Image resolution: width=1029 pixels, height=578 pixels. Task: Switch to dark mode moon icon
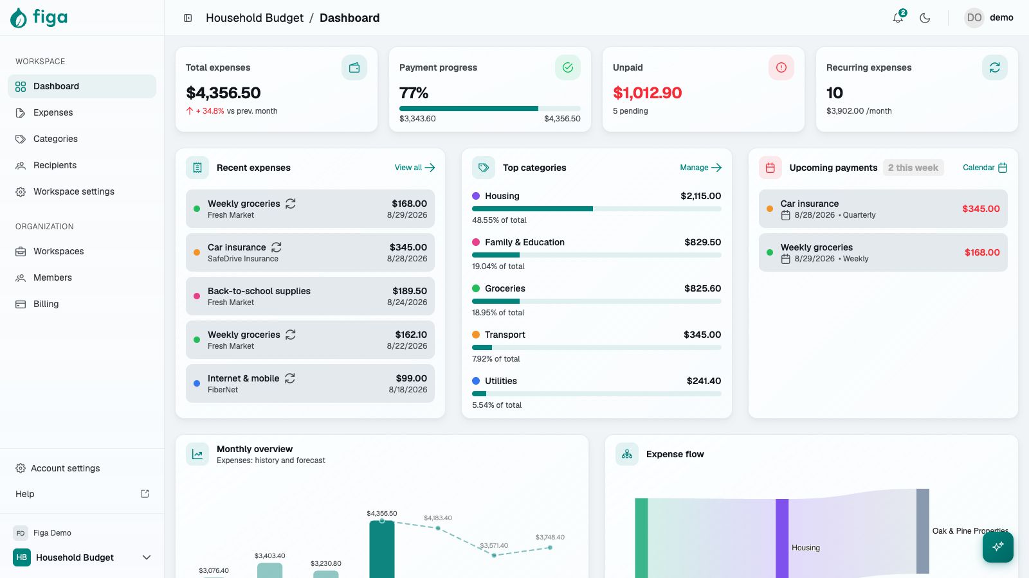point(925,18)
